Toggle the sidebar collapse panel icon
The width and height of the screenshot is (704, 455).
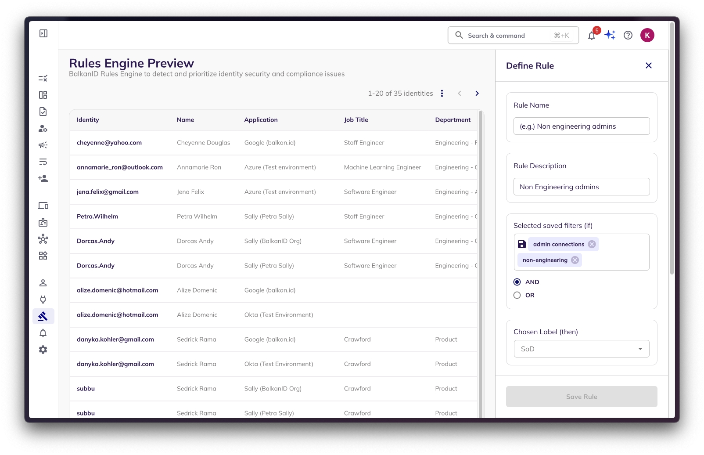43,33
